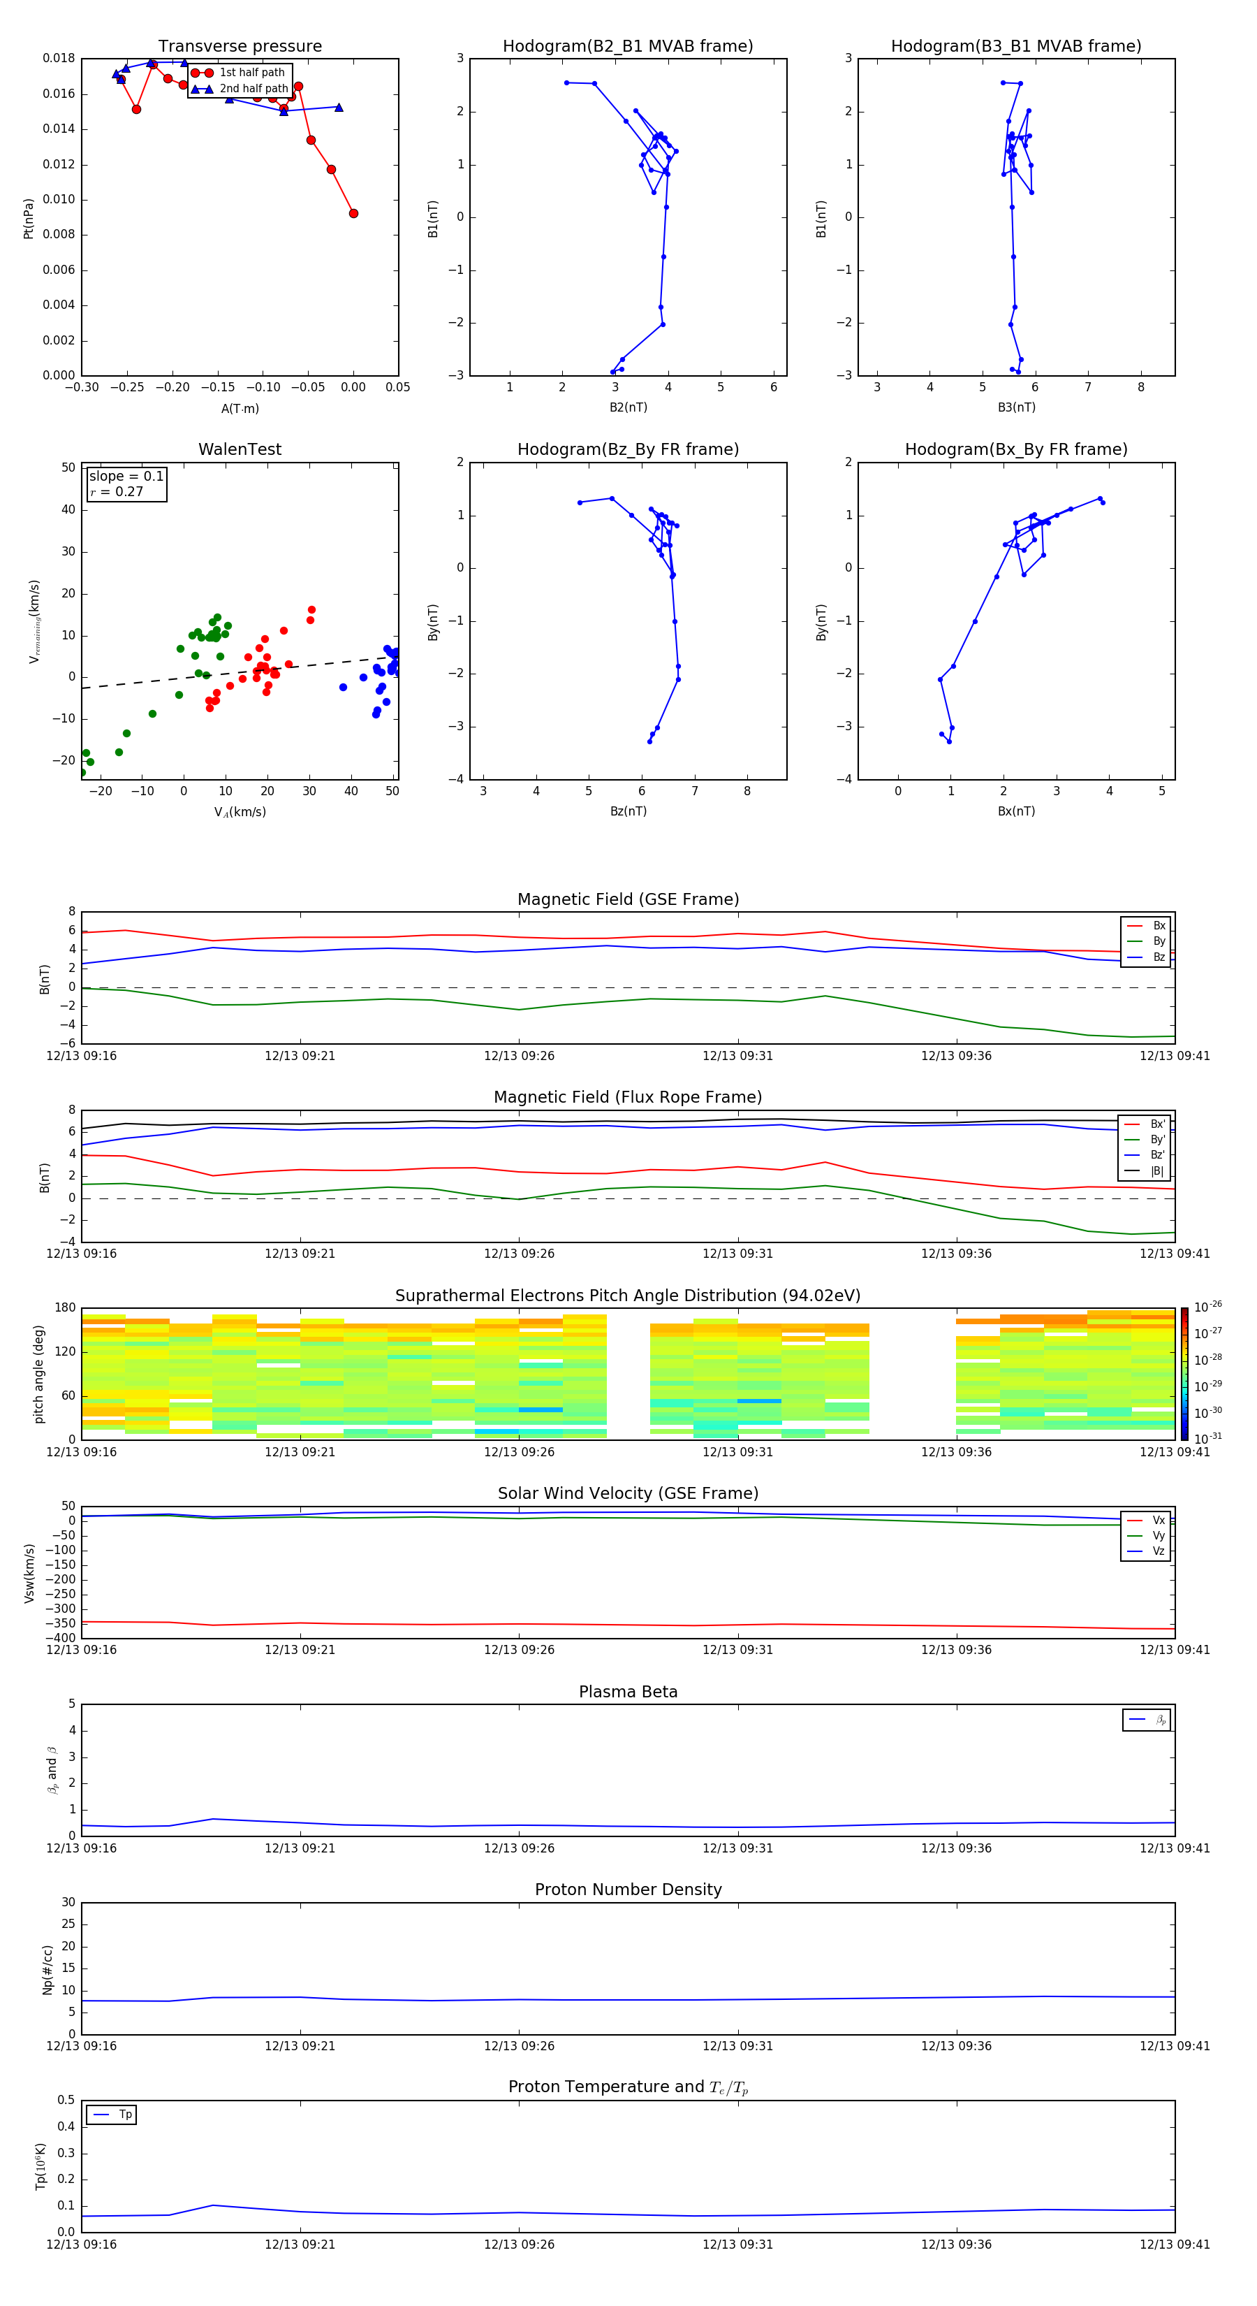Click the 'V_remaining(km/s)' y-axis label
Screen dimensions: 1257x2306
coord(34,621)
